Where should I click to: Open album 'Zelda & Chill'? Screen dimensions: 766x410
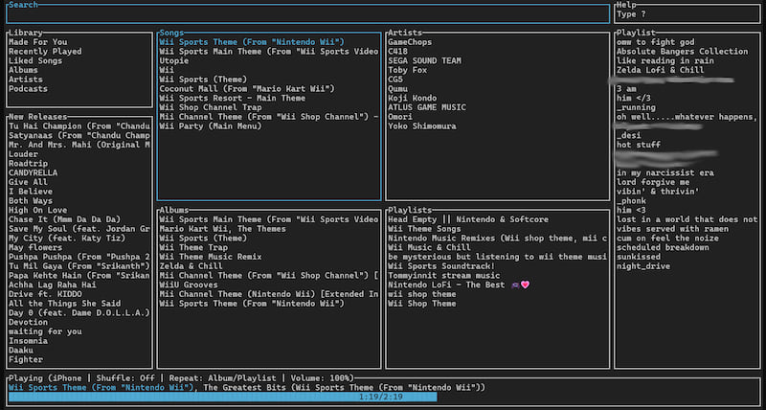point(191,266)
